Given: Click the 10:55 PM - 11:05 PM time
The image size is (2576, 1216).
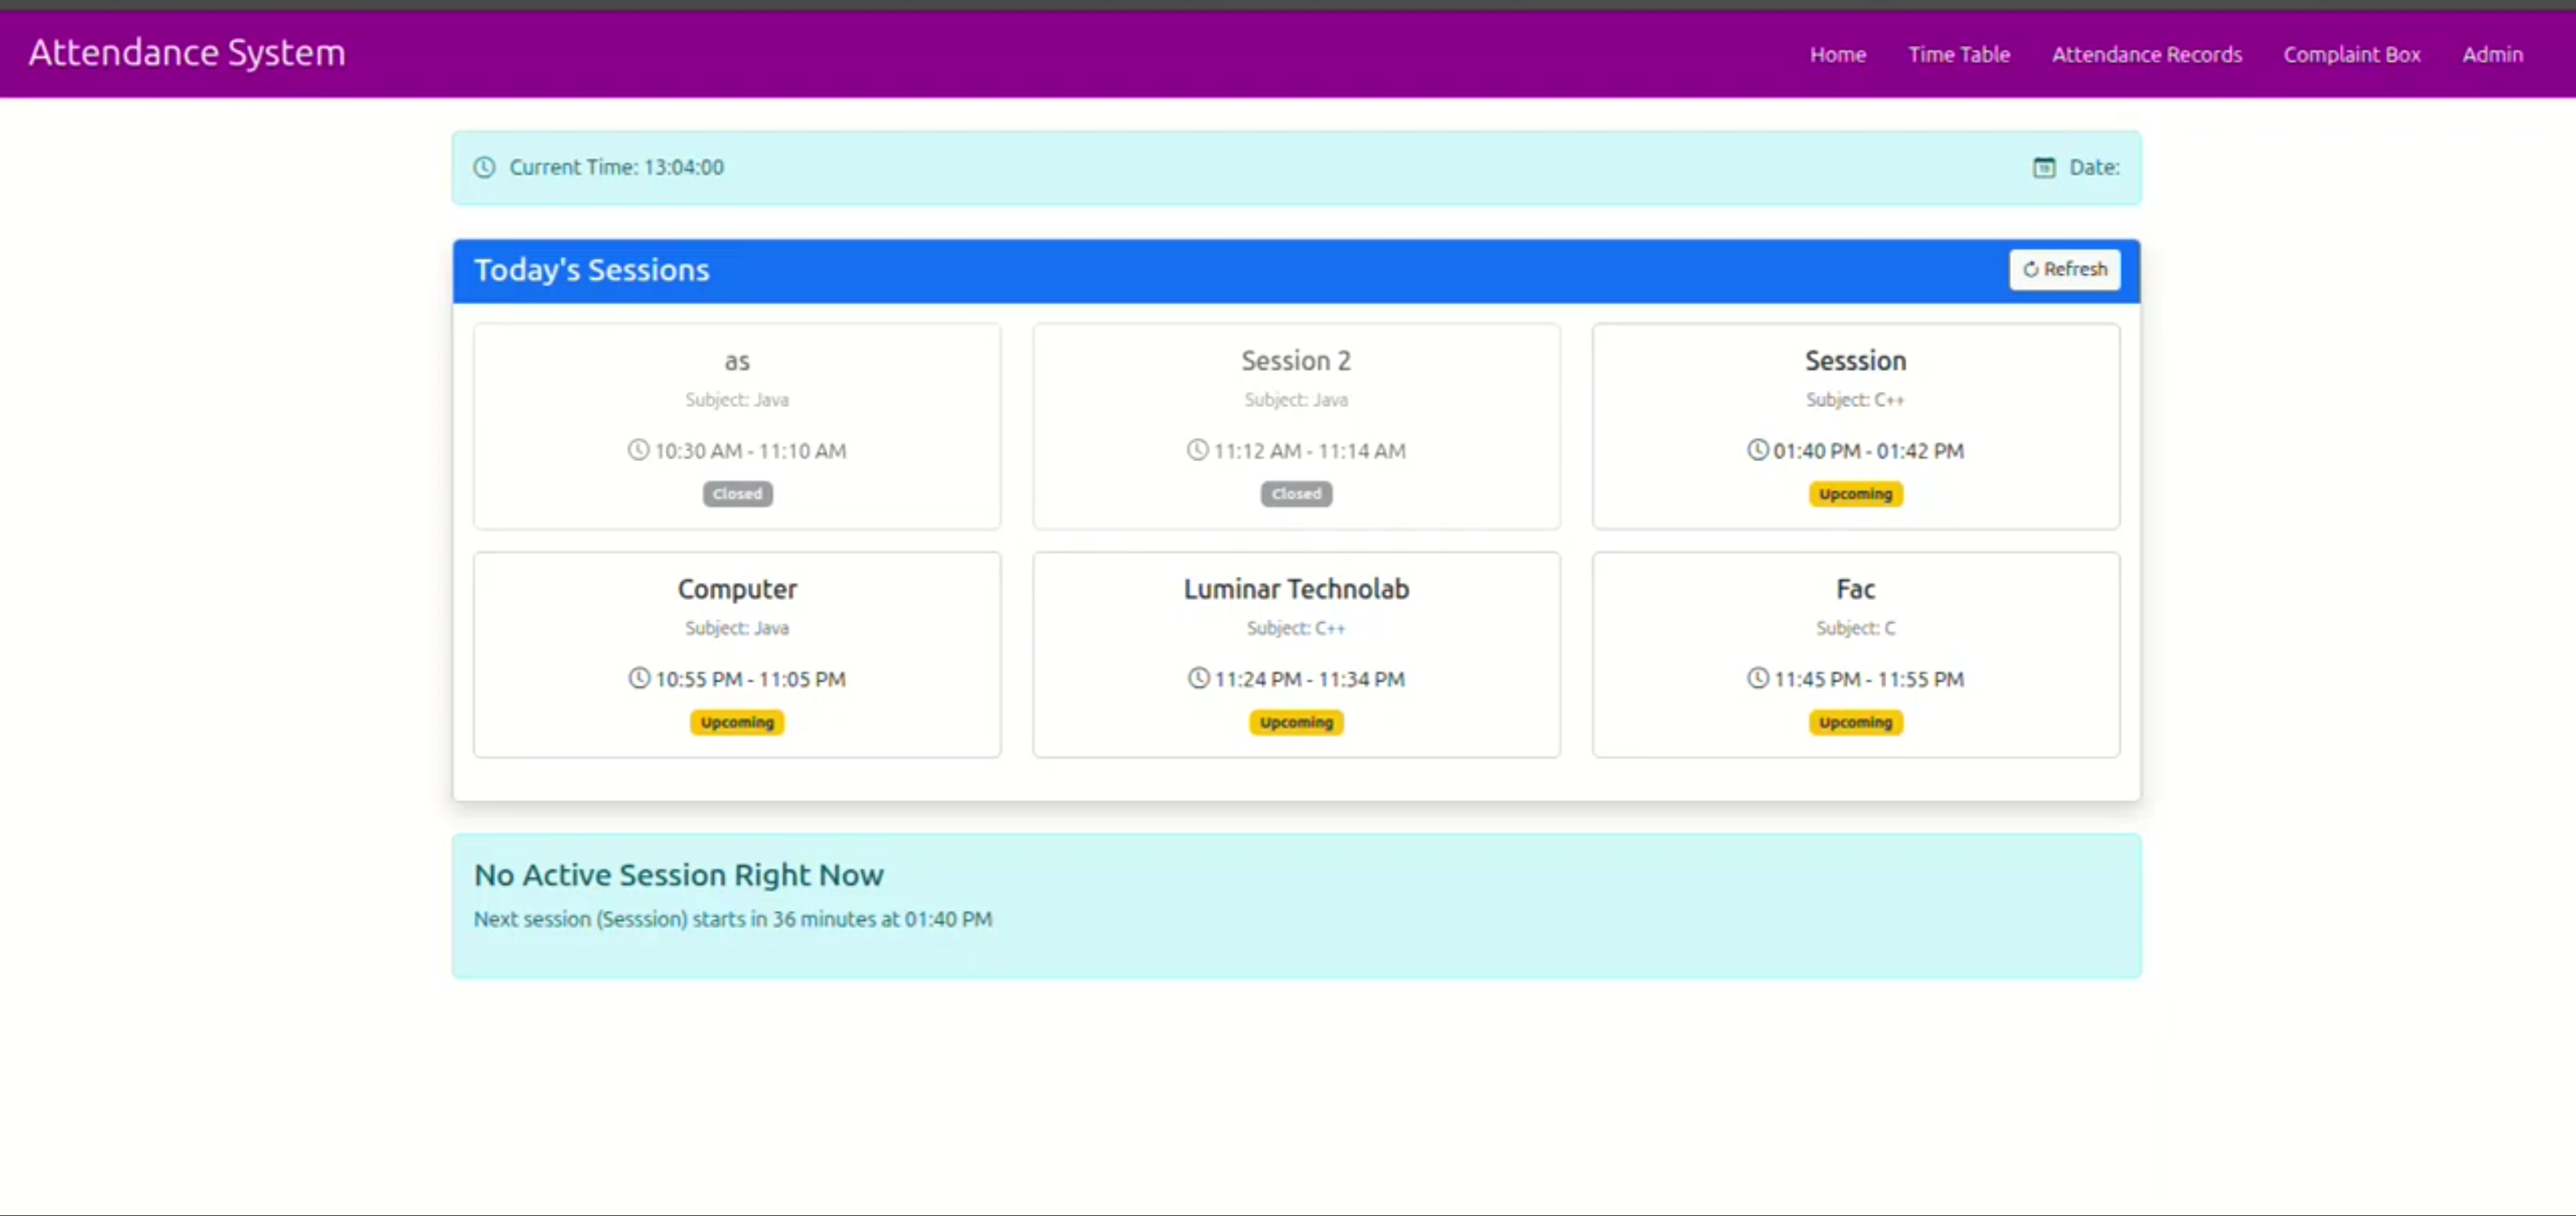Looking at the screenshot, I should click(750, 679).
